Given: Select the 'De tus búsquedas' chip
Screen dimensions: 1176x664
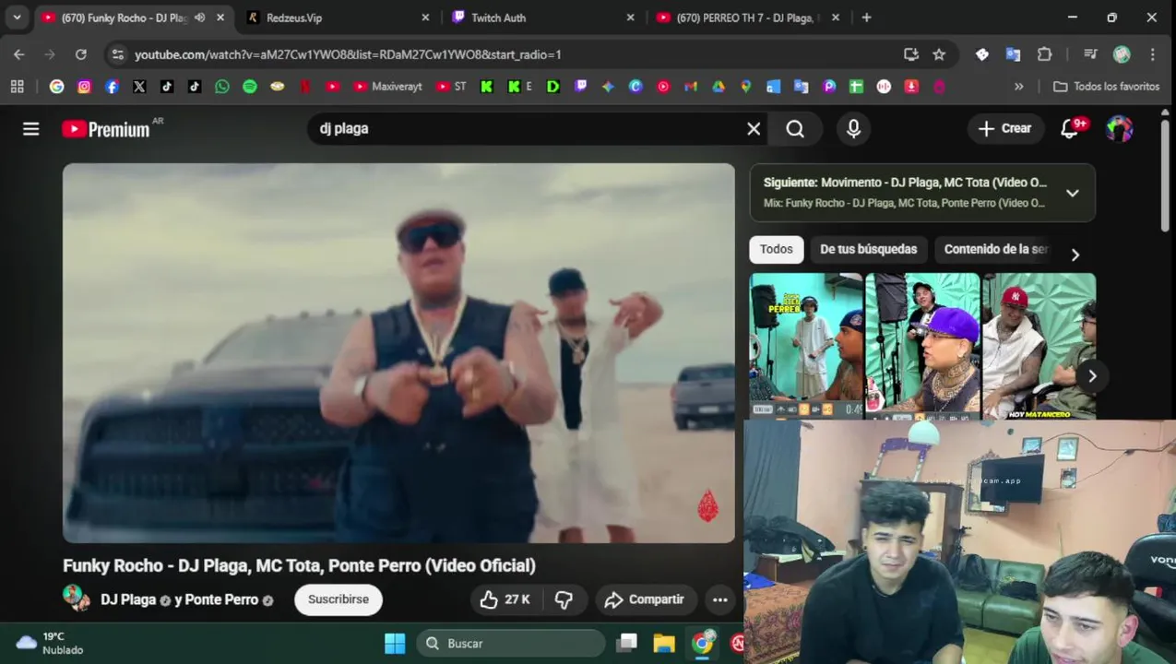Looking at the screenshot, I should (x=869, y=249).
